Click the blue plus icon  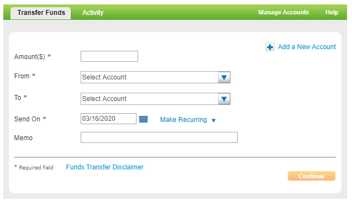(x=270, y=47)
